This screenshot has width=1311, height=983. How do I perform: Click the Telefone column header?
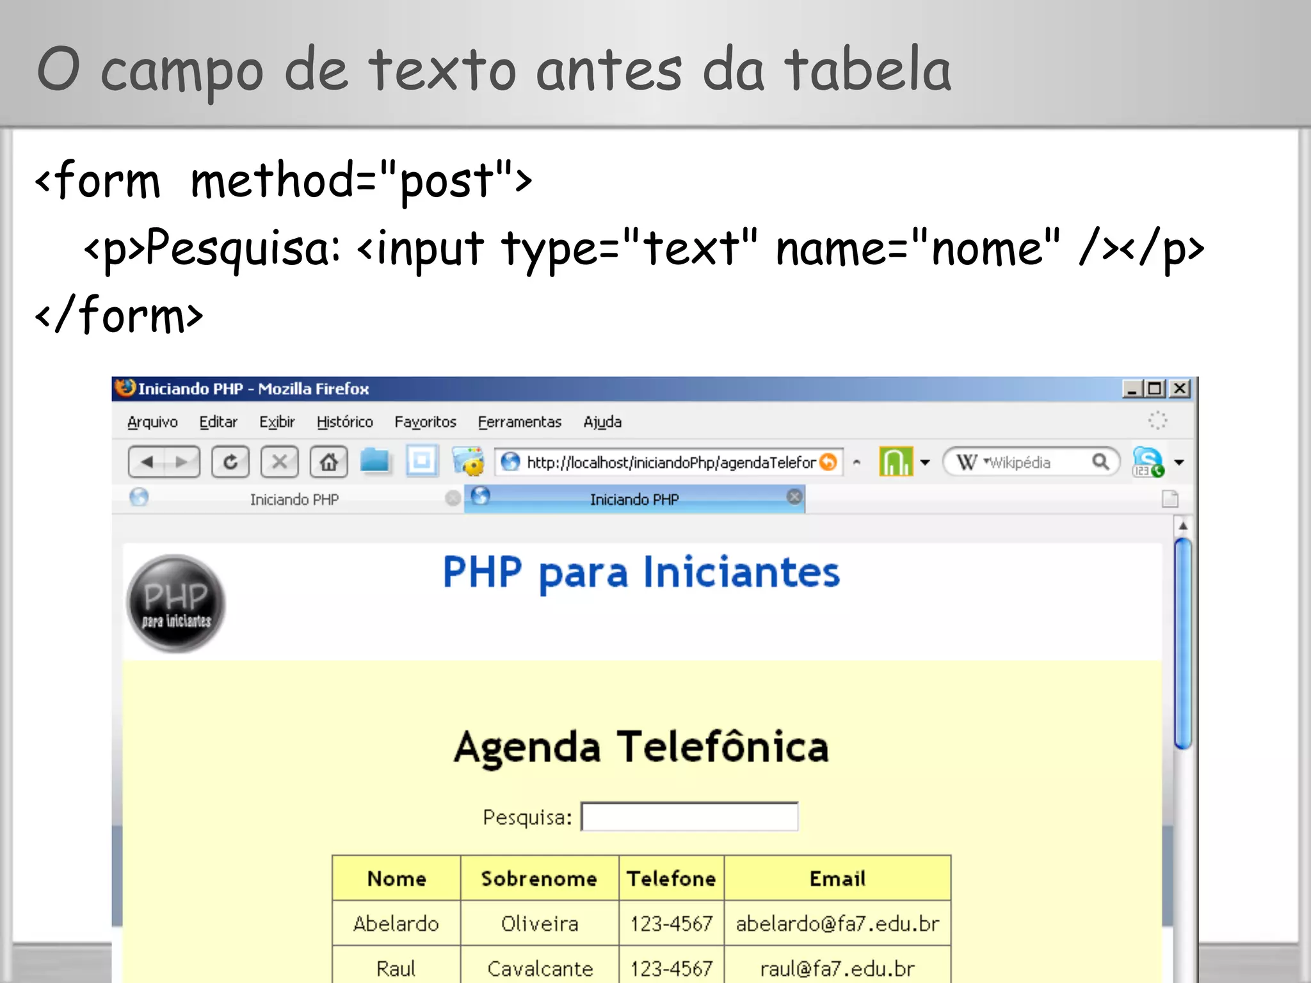tap(672, 878)
